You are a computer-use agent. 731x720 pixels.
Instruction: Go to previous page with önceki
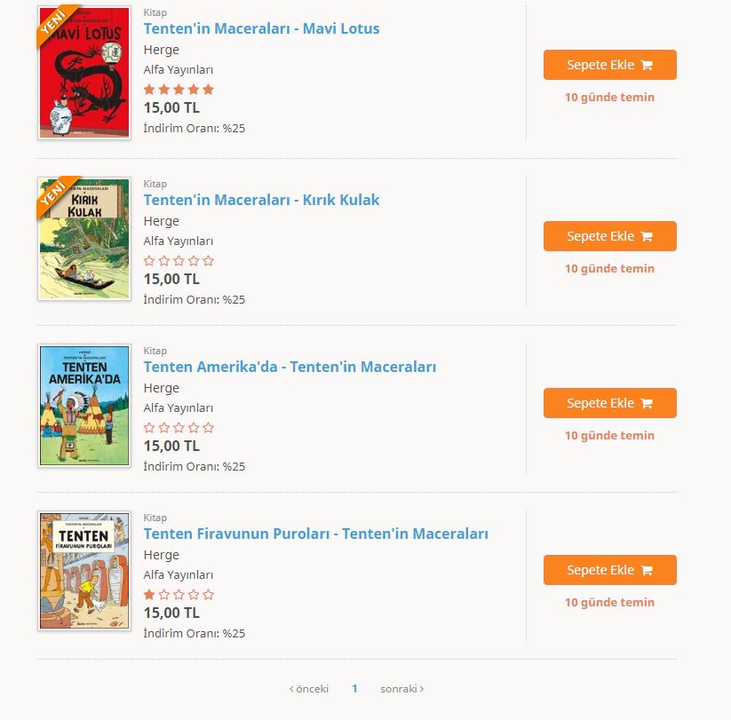coord(309,689)
